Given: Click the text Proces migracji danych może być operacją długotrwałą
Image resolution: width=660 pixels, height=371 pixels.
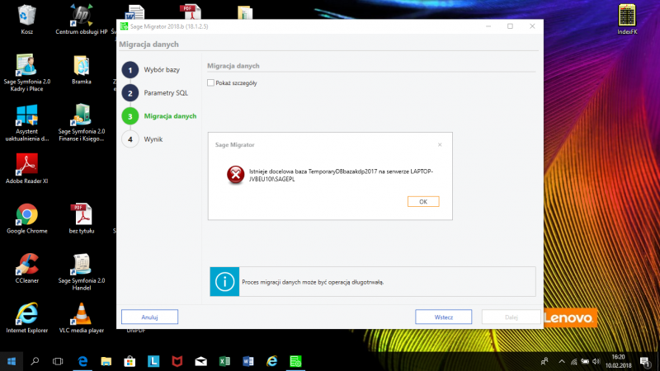Looking at the screenshot, I should [x=313, y=282].
